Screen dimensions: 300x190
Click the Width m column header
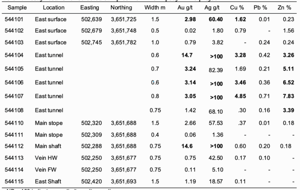tap(155, 8)
